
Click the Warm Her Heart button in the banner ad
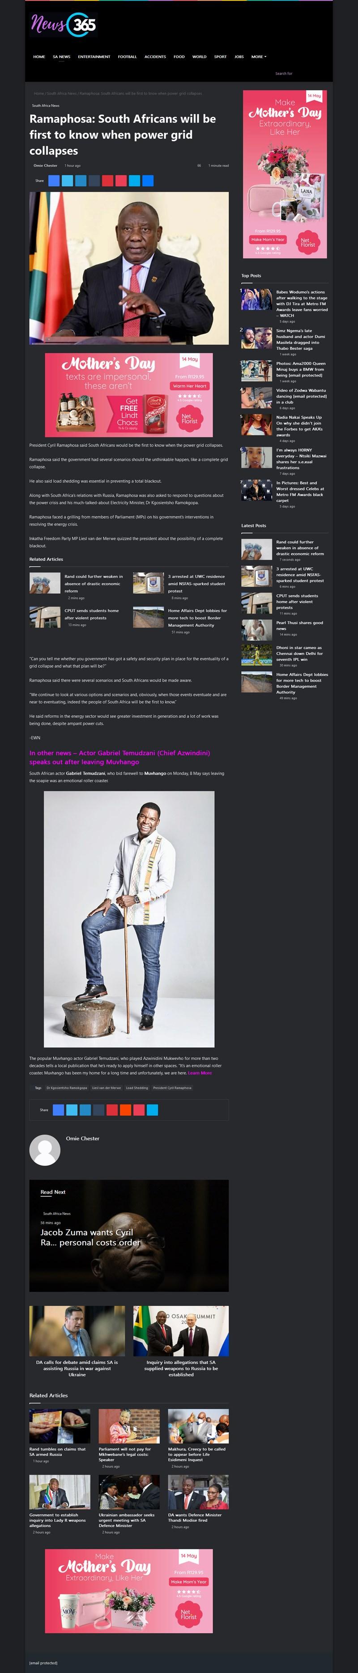point(189,386)
